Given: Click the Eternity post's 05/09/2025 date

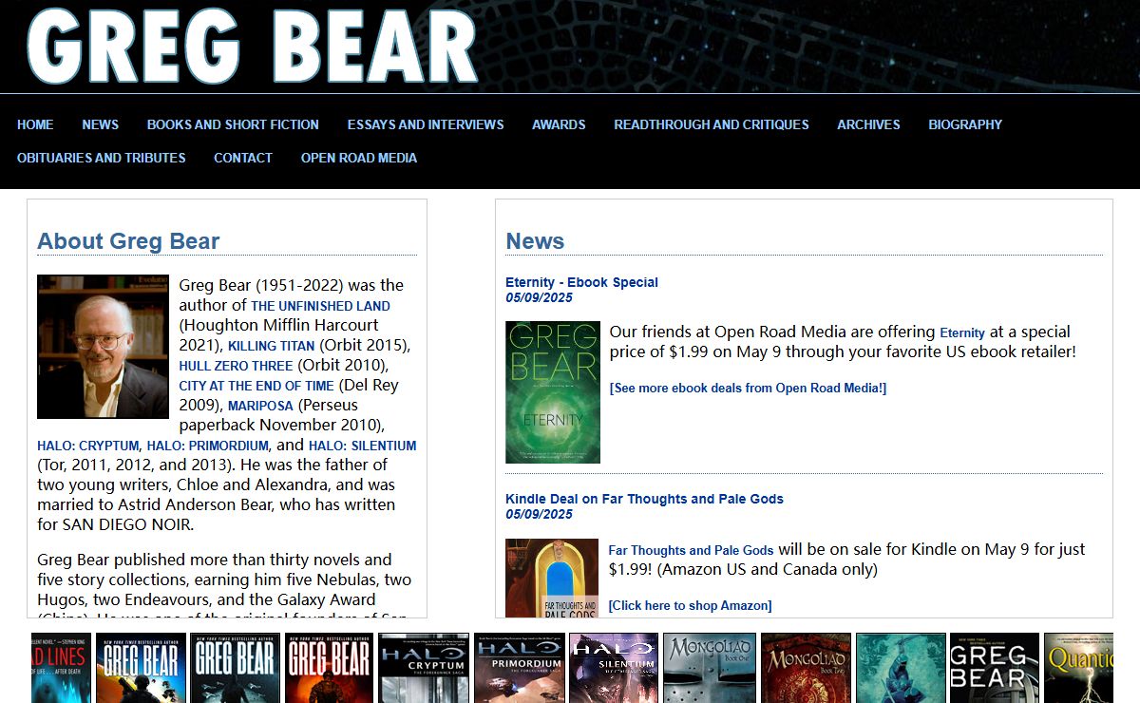Looking at the screenshot, I should click(x=539, y=297).
